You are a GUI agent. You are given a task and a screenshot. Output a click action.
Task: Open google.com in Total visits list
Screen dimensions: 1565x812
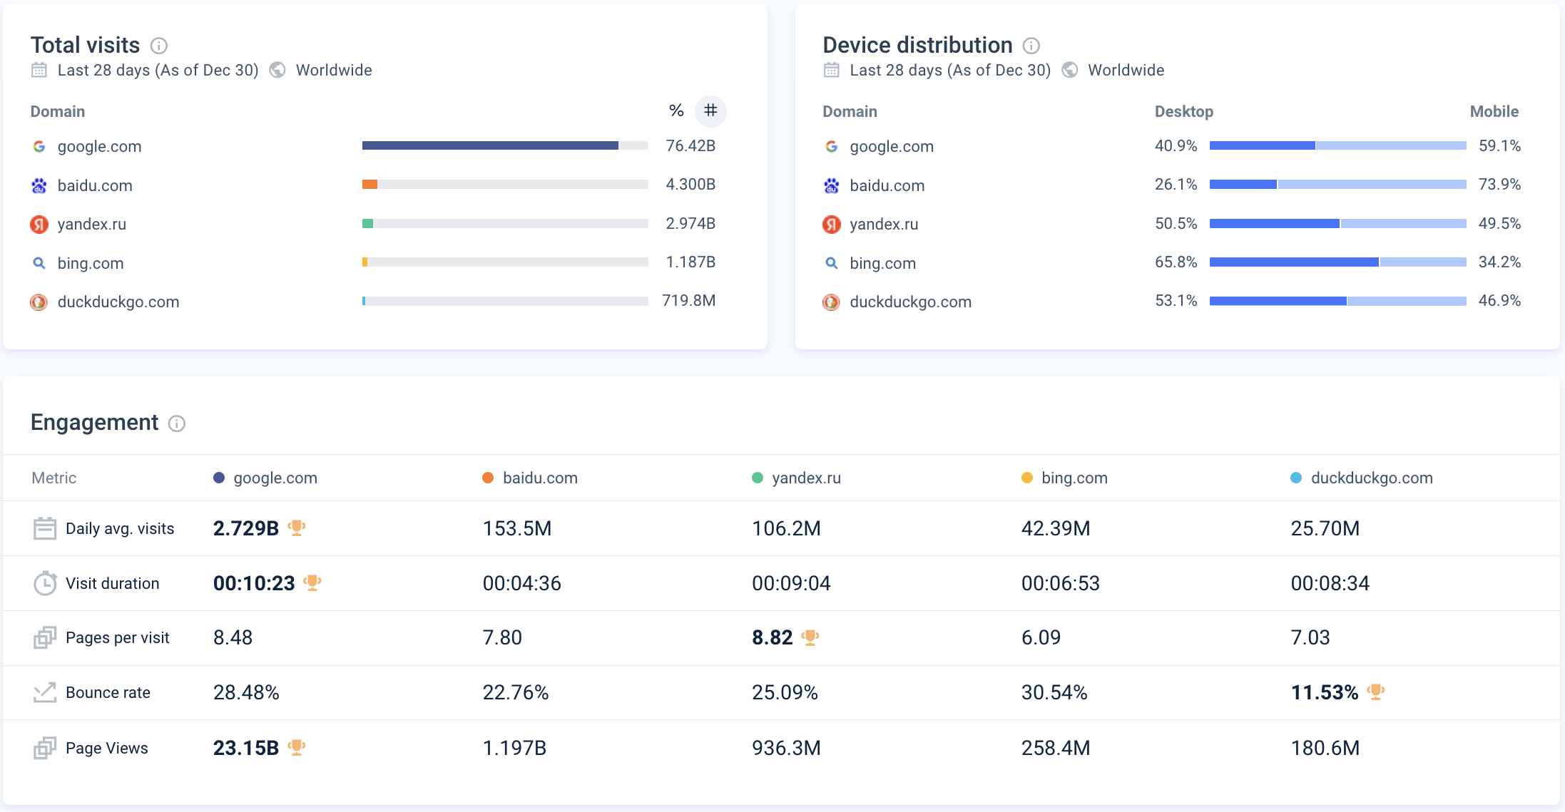coord(100,146)
